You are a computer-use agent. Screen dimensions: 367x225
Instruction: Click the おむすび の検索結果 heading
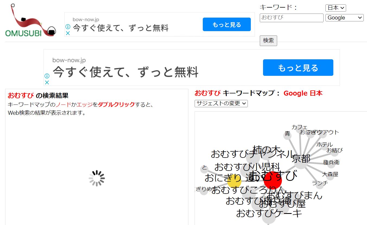pos(38,96)
